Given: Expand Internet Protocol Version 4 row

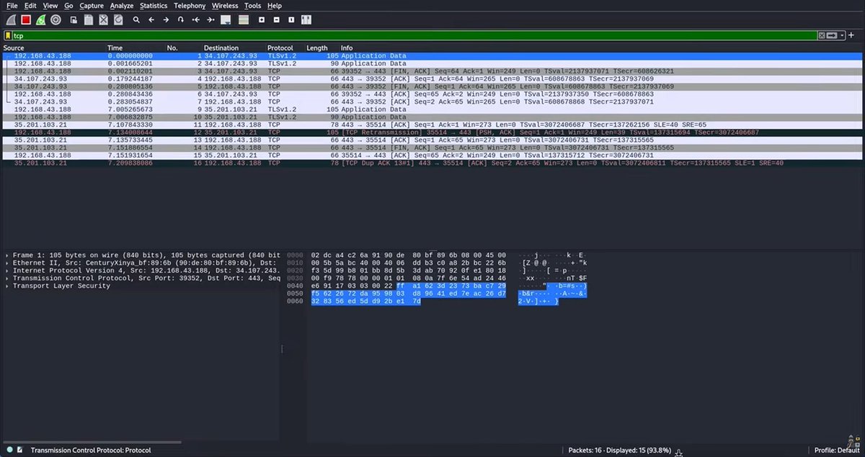Looking at the screenshot, I should click(7, 271).
